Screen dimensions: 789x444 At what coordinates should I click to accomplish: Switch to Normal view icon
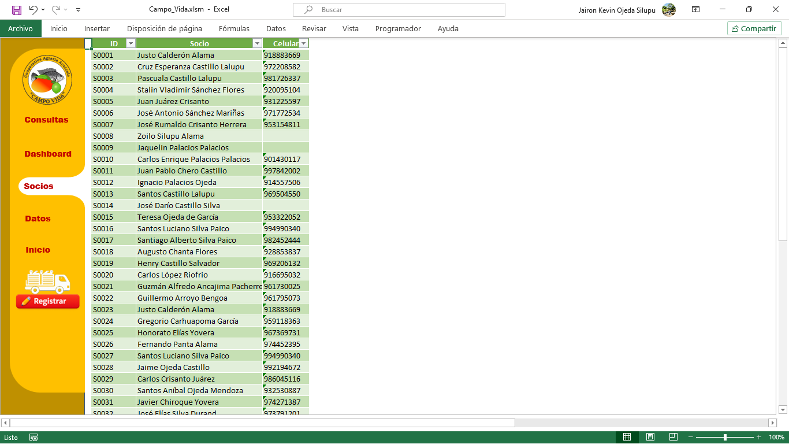[627, 437]
